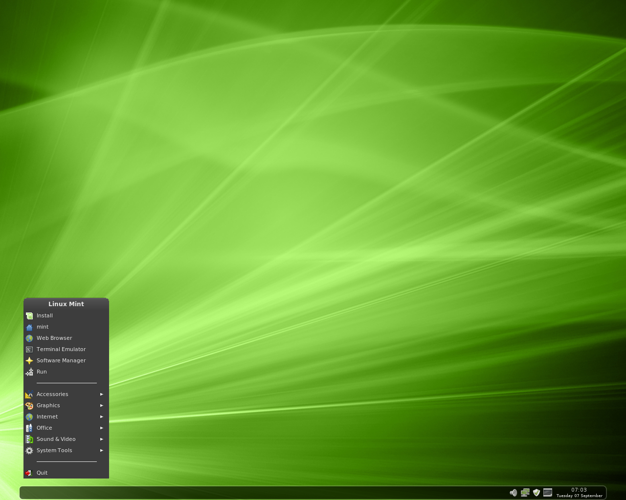Launch Web Browser from the menu
This screenshot has width=626, height=500.
pyautogui.click(x=66, y=338)
